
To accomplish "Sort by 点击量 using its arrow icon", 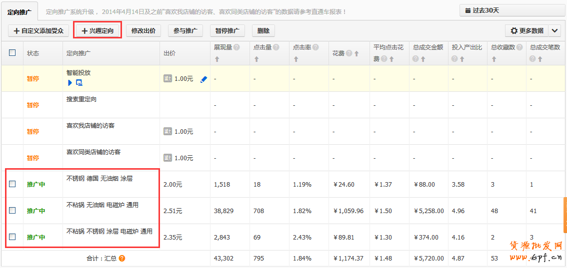I will tap(256, 59).
